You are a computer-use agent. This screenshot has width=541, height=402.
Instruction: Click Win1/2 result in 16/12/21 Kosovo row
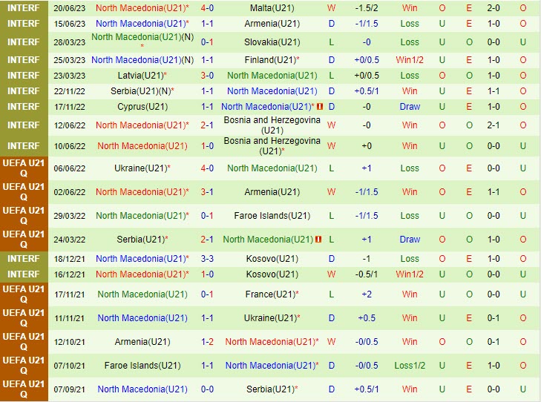(410, 274)
